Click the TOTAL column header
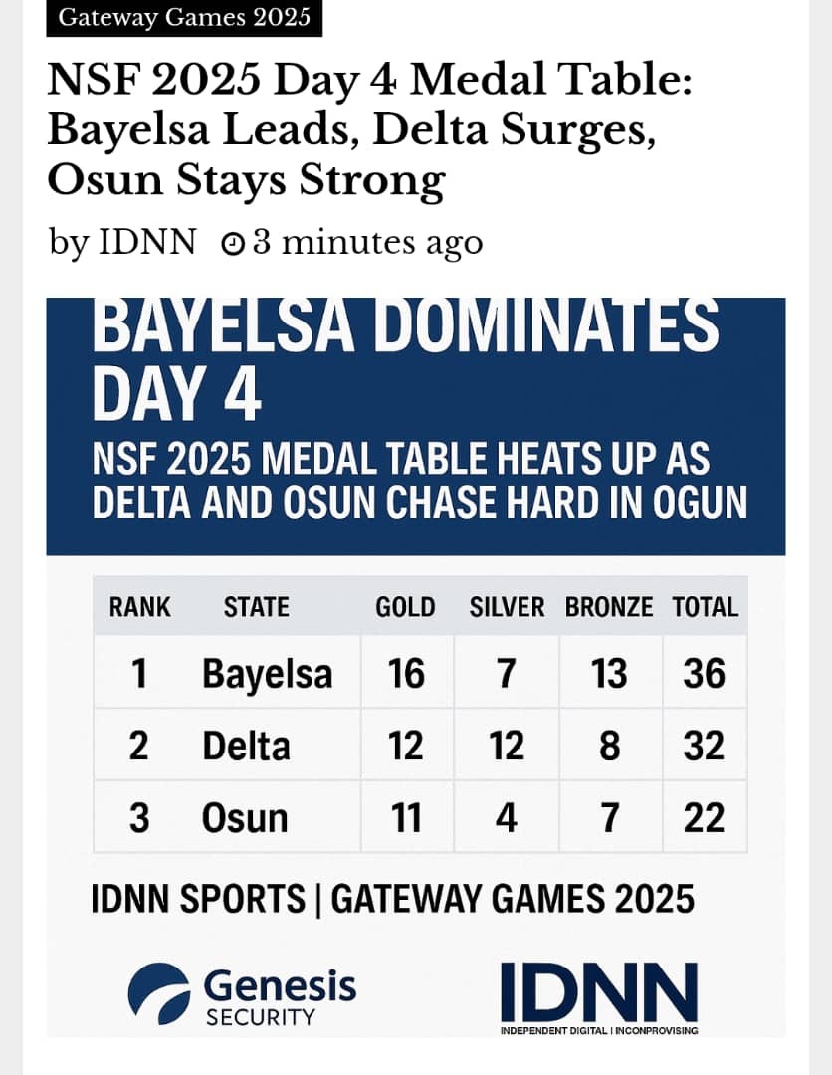Image resolution: width=832 pixels, height=1075 pixels. pyautogui.click(x=706, y=607)
